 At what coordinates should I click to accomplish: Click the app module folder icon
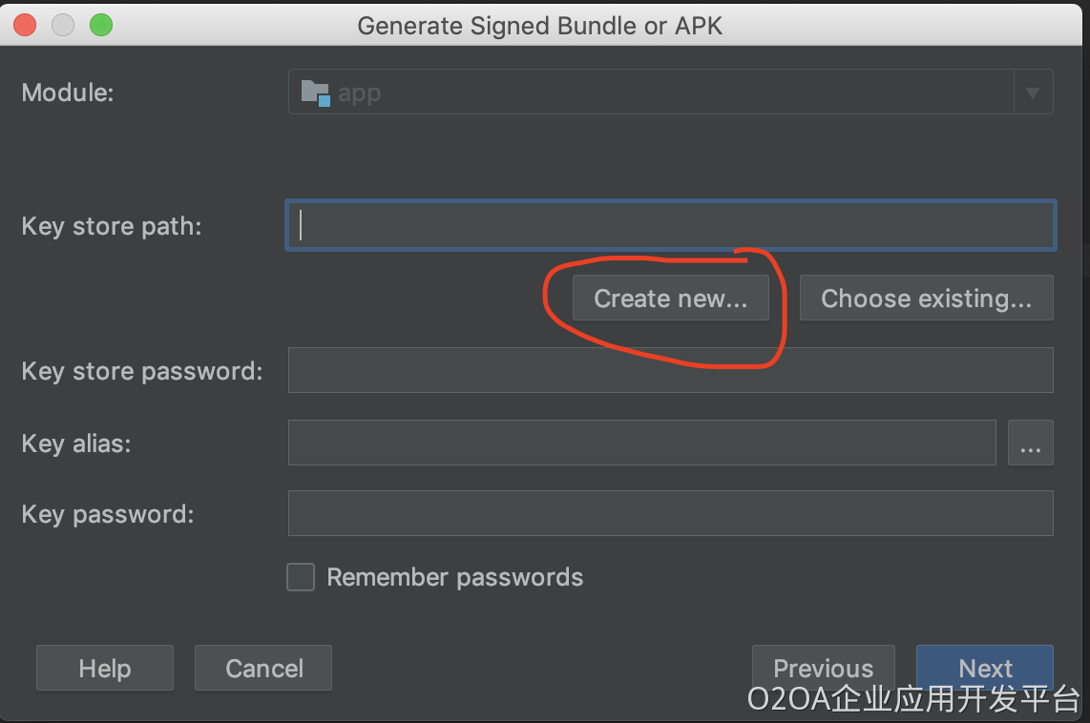(x=315, y=93)
